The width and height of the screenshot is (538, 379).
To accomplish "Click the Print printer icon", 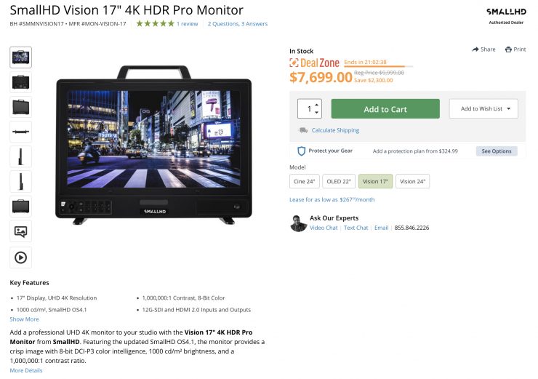I will tap(508, 49).
